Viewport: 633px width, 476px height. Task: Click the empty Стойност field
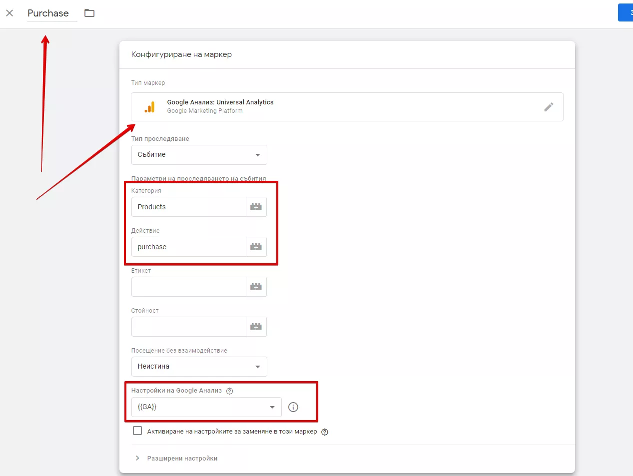point(189,327)
